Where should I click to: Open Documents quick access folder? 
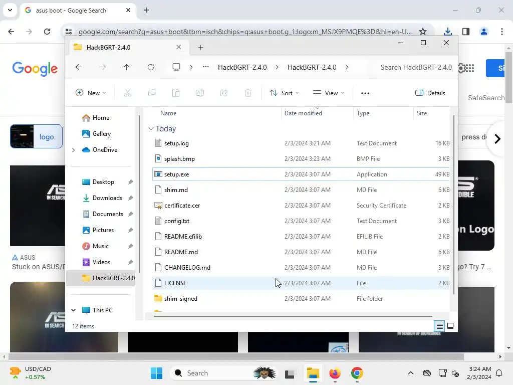coord(108,214)
